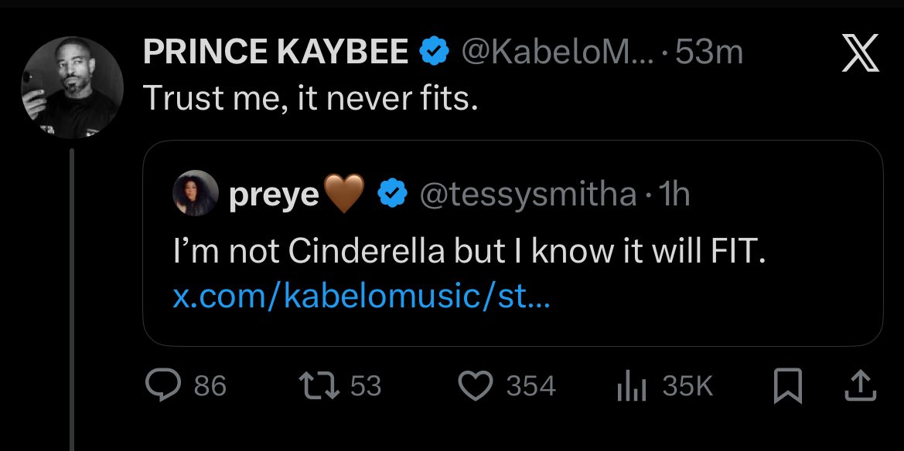Open the tweet via 53m timestamp
Image resolution: width=904 pixels, height=451 pixels.
(709, 53)
